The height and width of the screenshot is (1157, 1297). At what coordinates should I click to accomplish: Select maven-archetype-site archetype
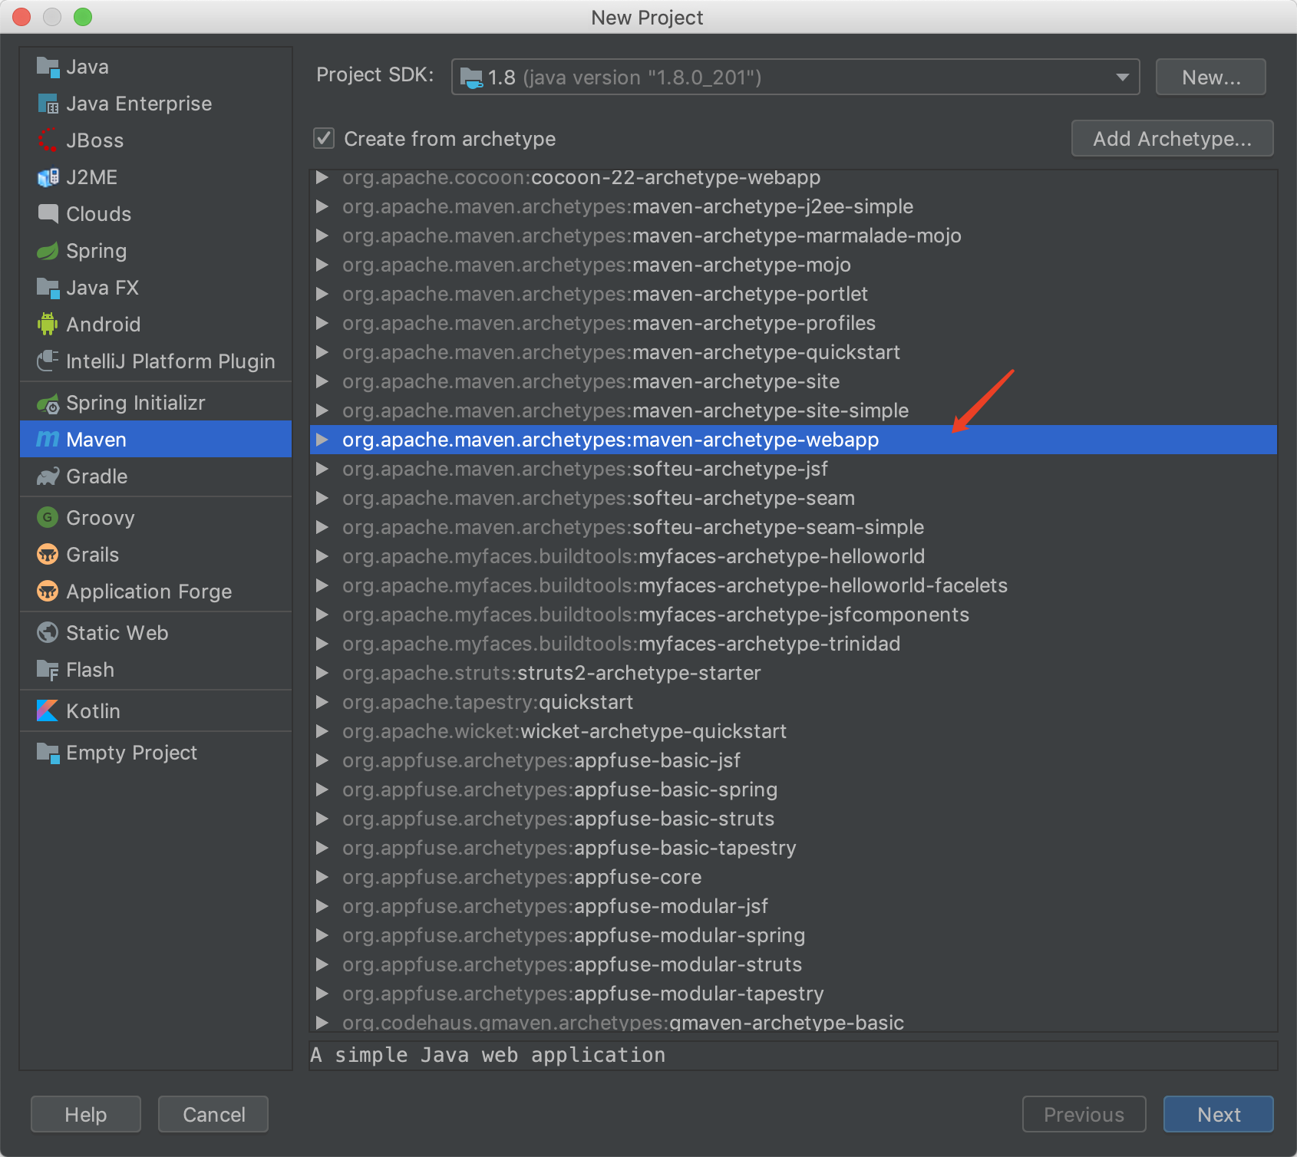794,381
